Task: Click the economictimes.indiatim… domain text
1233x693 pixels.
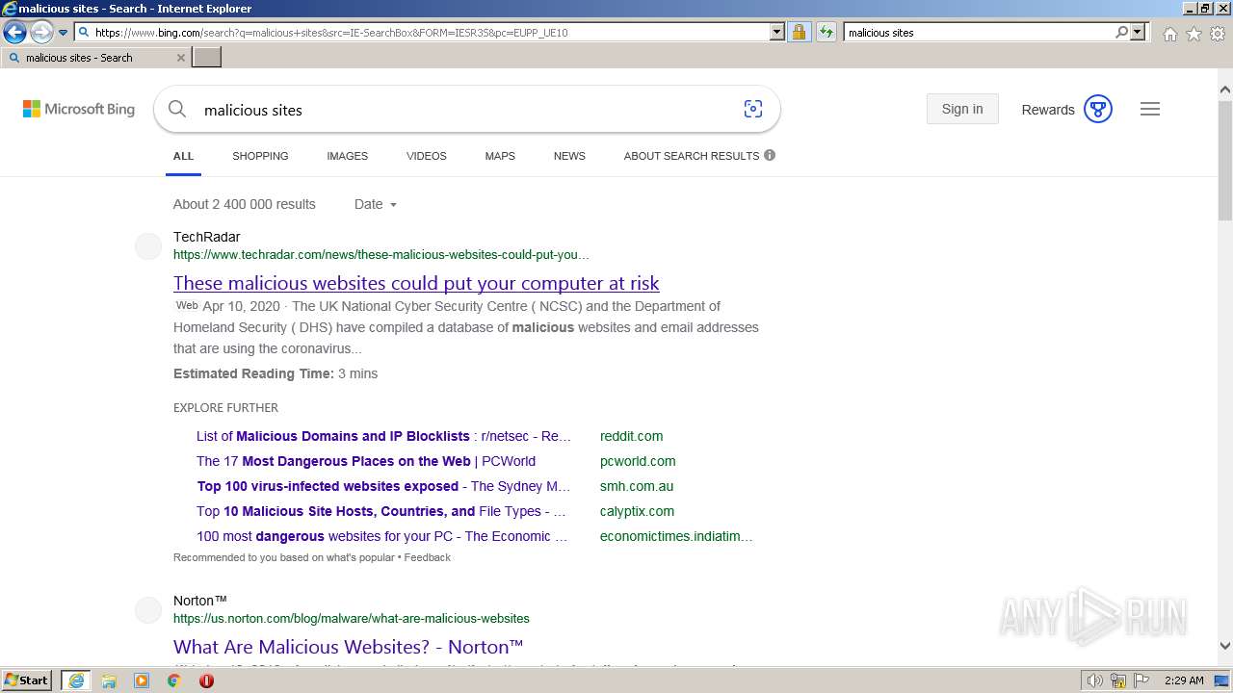Action: click(676, 536)
